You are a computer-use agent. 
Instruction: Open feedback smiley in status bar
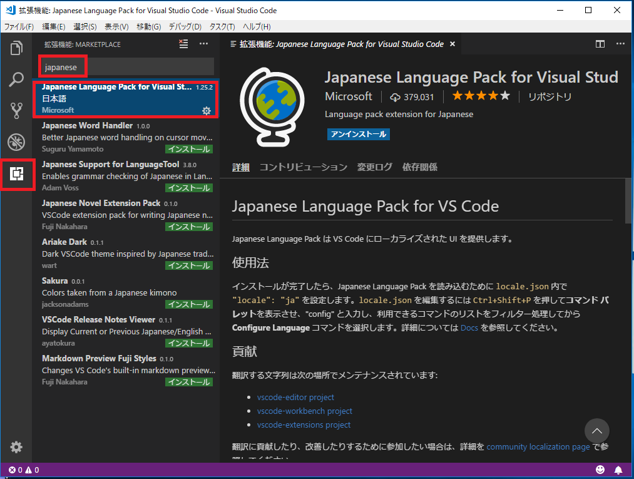coord(600,469)
